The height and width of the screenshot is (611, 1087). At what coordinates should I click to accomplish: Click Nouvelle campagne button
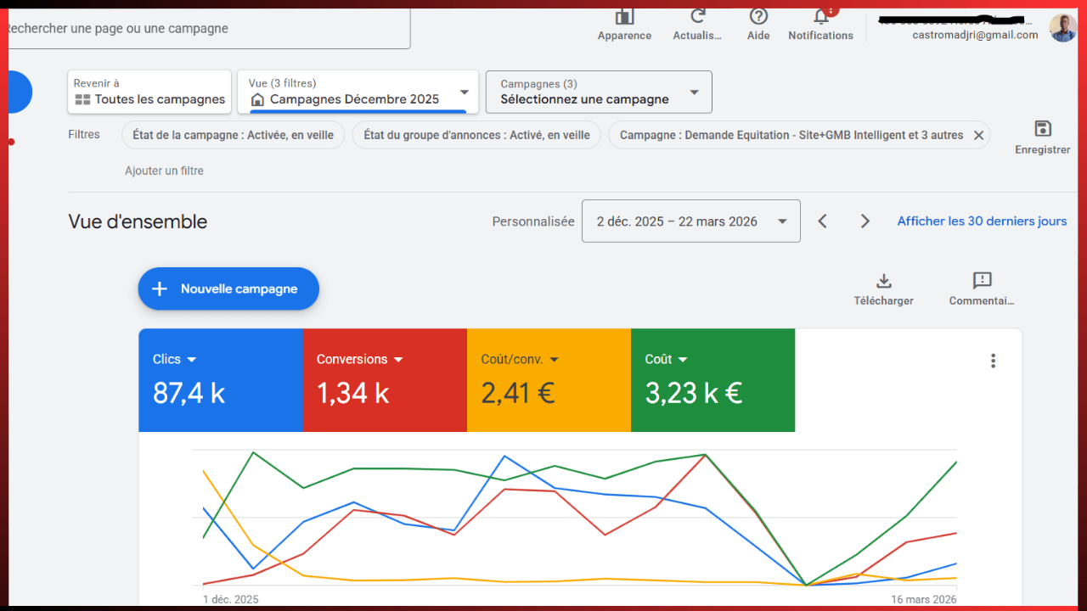228,289
